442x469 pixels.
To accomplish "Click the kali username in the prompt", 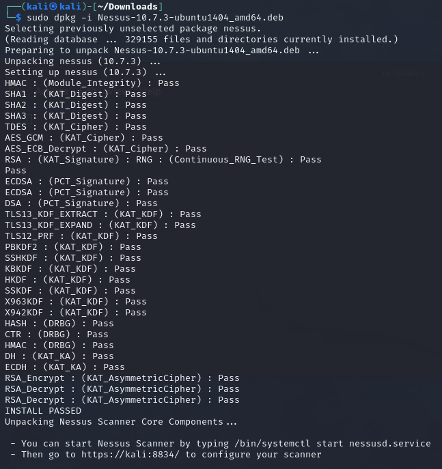I will point(31,6).
